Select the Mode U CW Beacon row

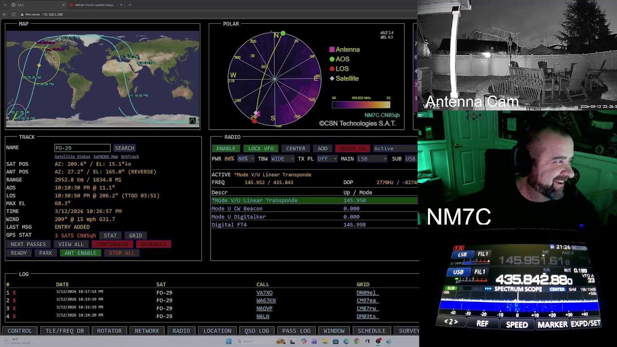tap(315, 209)
